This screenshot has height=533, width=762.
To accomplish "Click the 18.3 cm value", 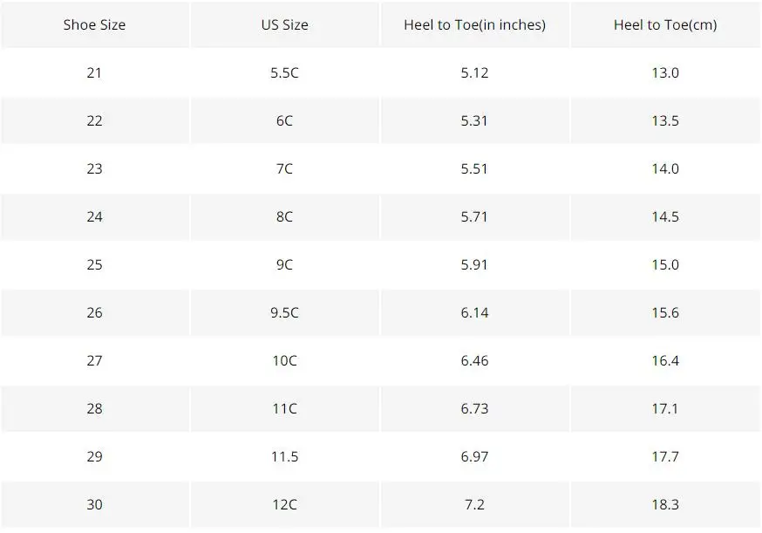I will click(x=664, y=504).
